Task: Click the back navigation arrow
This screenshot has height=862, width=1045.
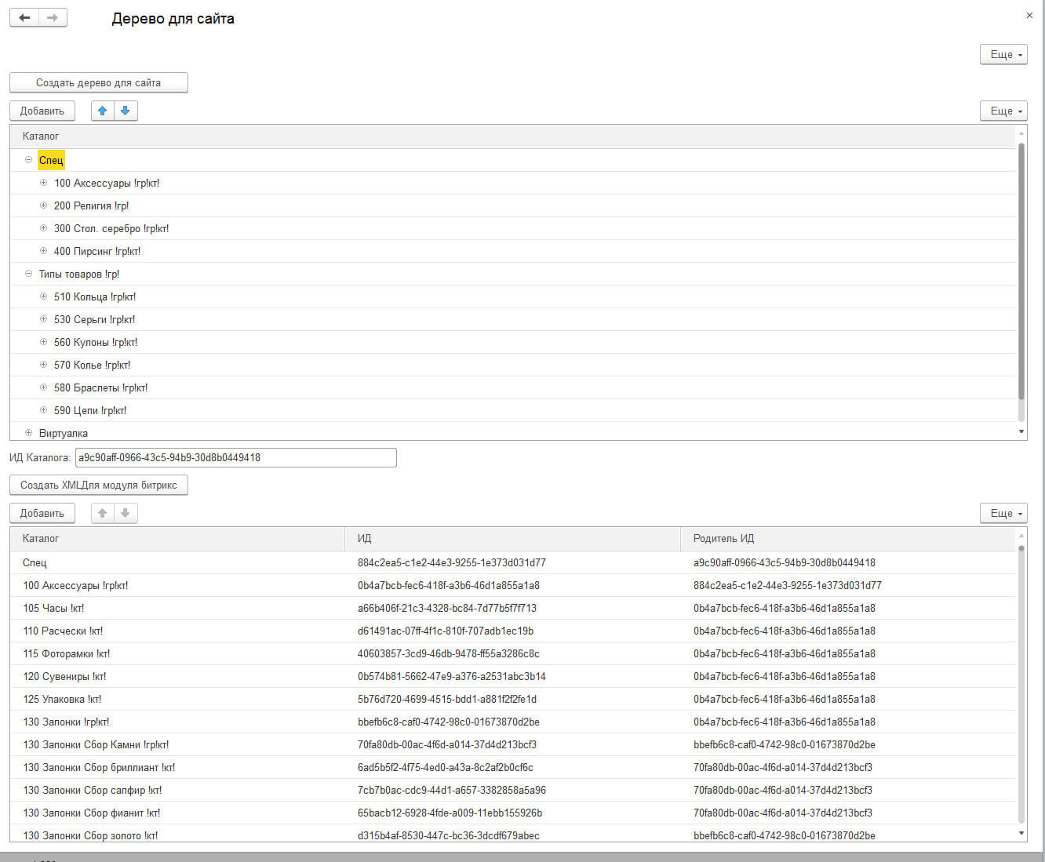Action: [24, 17]
